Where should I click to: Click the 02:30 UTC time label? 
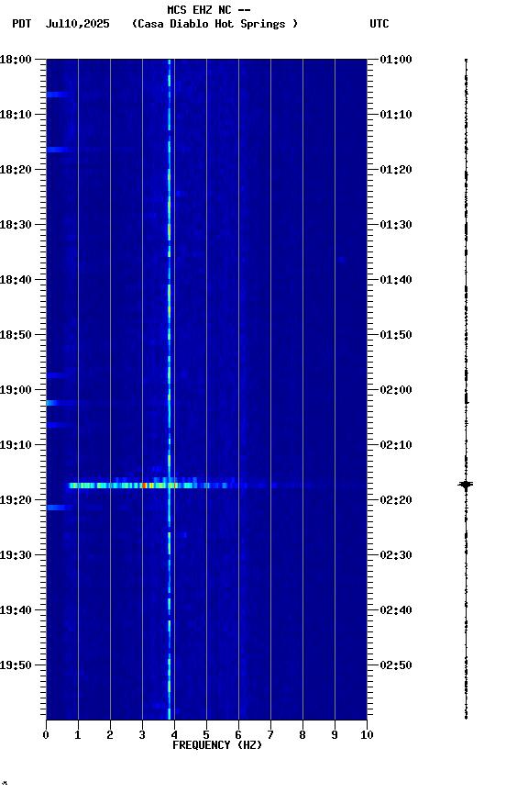[396, 555]
